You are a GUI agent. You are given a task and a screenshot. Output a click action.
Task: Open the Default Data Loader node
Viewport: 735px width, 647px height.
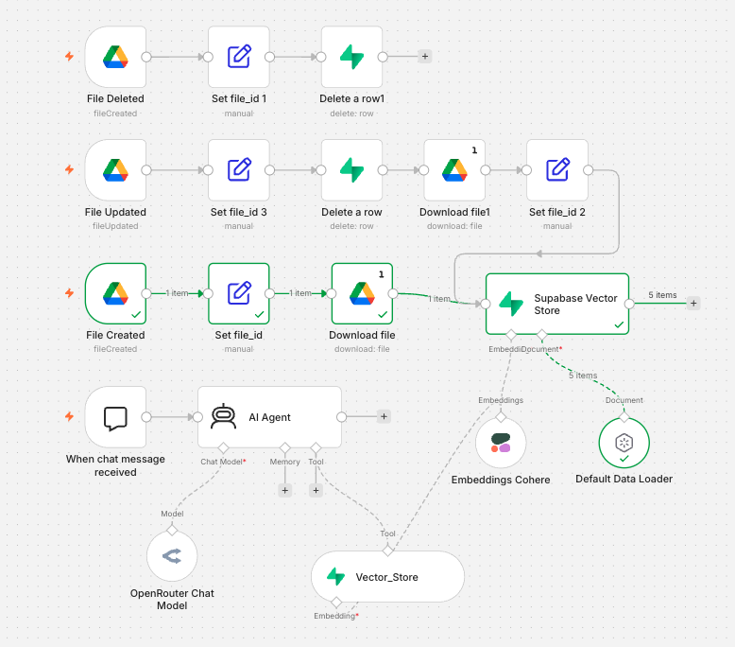[x=624, y=443]
